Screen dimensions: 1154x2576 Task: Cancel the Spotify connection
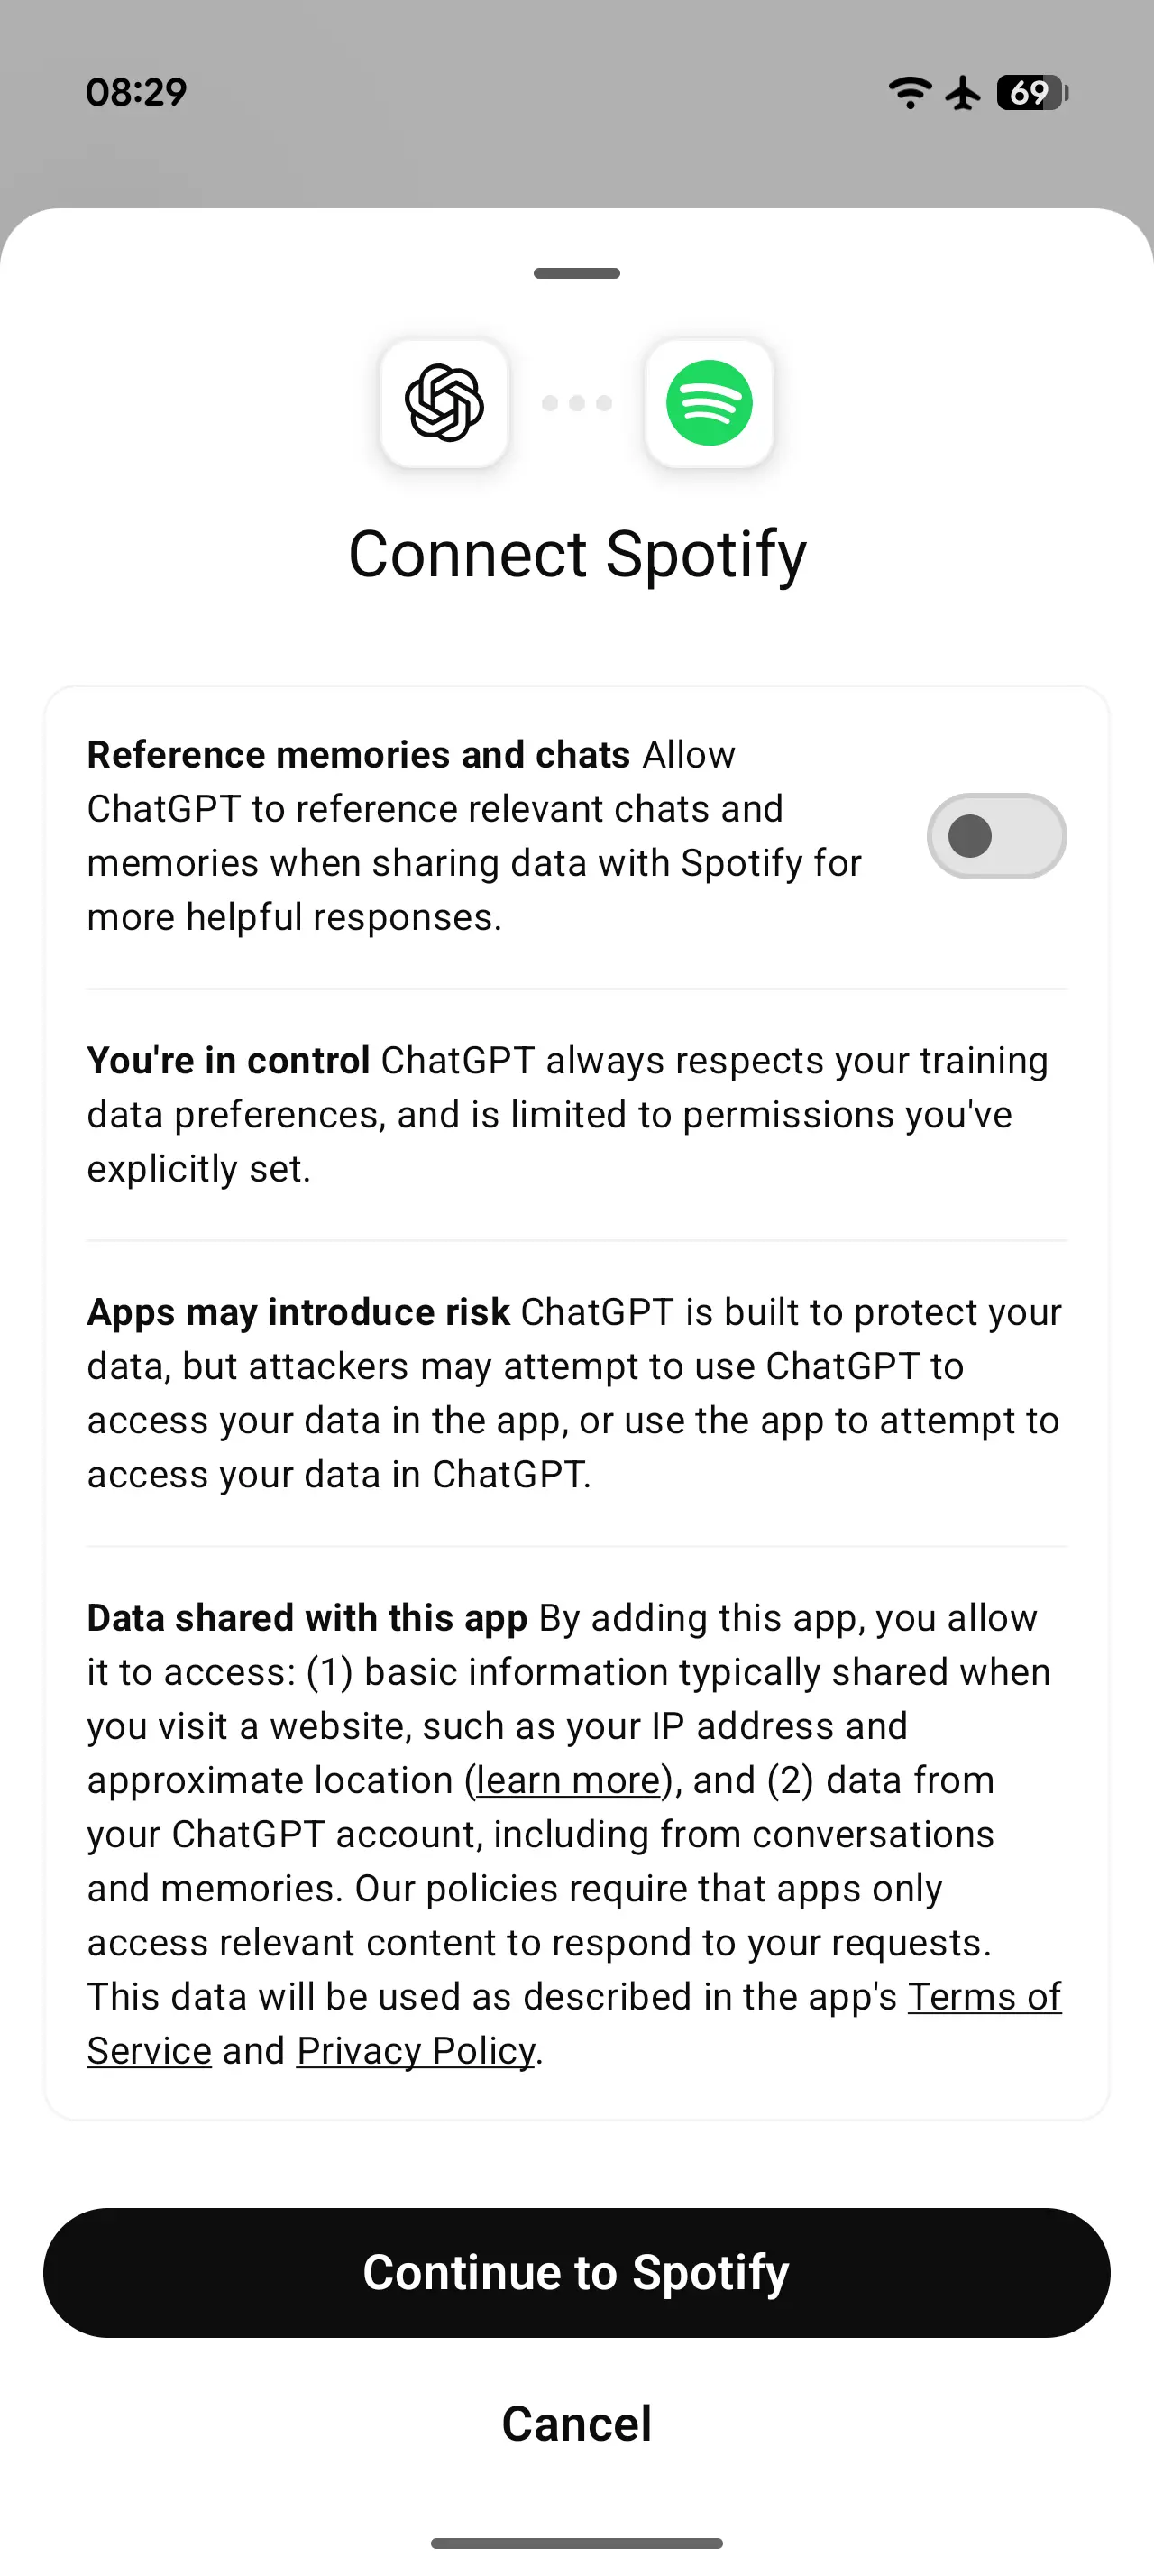pos(576,2424)
